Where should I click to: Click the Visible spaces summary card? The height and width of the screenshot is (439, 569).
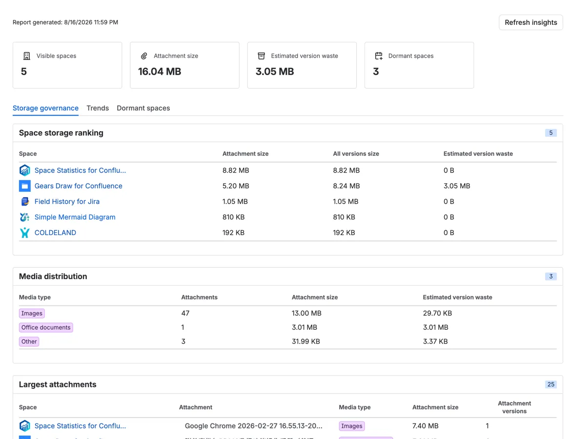pos(67,65)
